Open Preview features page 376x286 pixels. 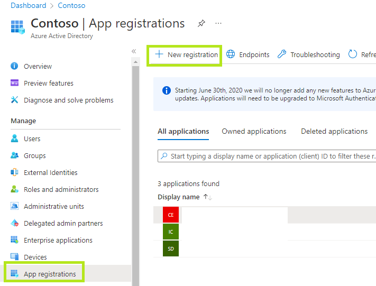coord(48,83)
